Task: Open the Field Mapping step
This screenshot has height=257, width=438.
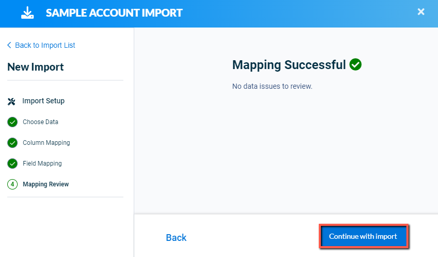Action: pos(42,164)
